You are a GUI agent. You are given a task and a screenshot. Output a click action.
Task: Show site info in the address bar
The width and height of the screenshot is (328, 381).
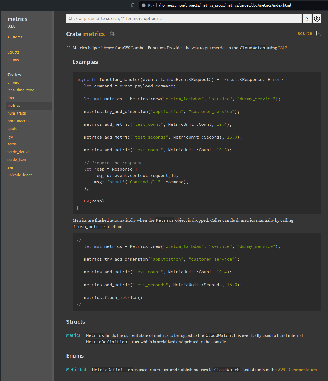click(x=144, y=5)
